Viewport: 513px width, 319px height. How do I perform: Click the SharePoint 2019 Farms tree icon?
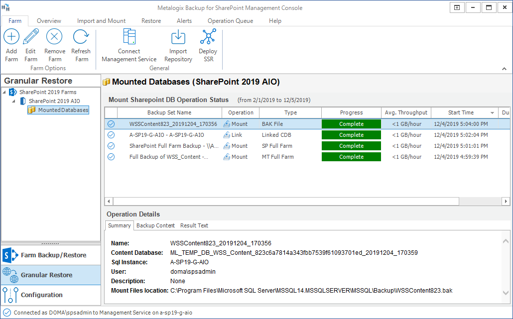[x=13, y=92]
